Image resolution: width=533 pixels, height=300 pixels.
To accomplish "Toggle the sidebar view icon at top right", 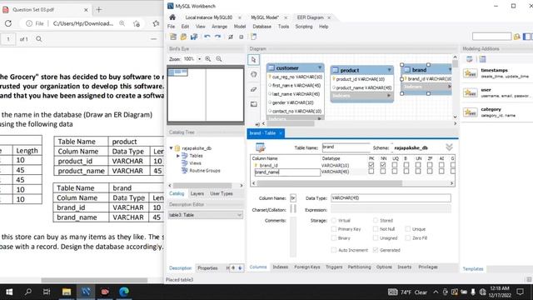I will coord(526,37).
